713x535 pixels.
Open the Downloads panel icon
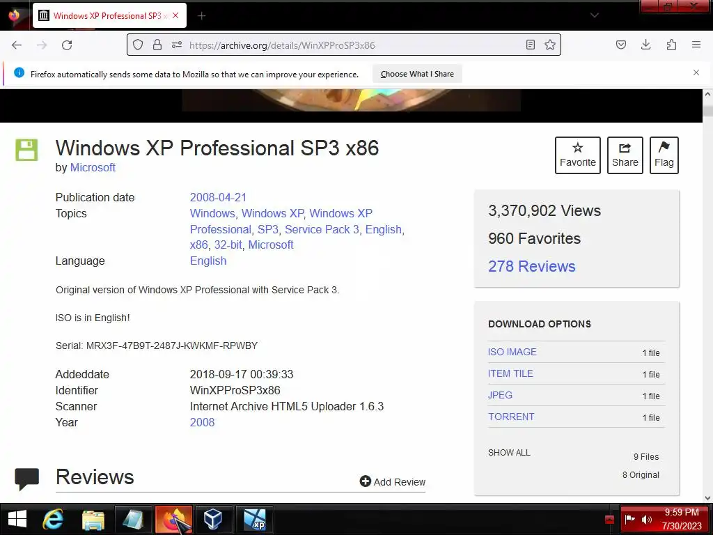tap(645, 45)
